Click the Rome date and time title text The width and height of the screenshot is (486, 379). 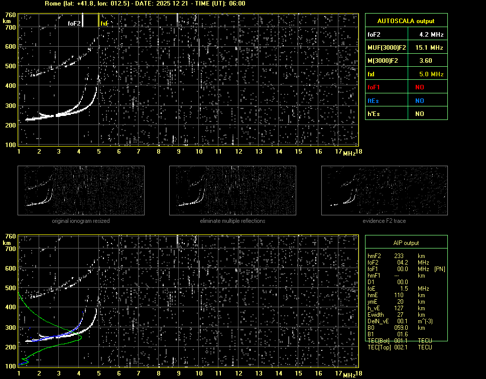[145, 4]
